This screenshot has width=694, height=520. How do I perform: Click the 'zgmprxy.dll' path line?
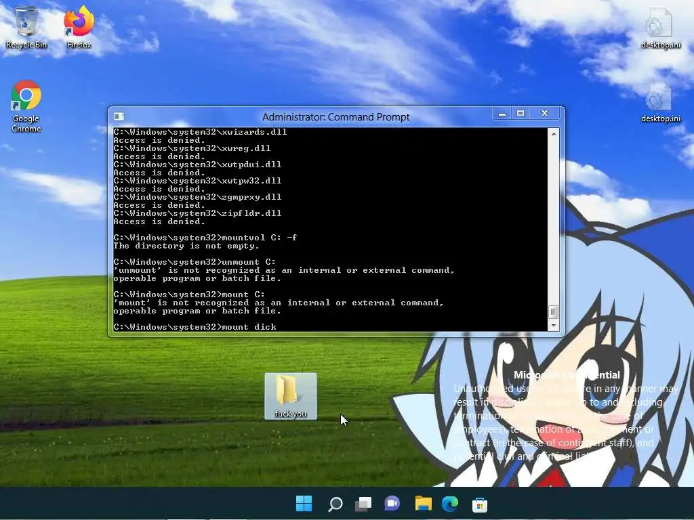tap(197, 197)
